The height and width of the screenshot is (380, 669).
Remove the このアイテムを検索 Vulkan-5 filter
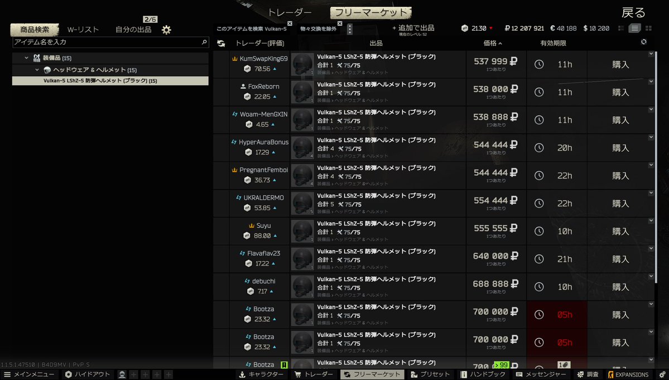(290, 23)
